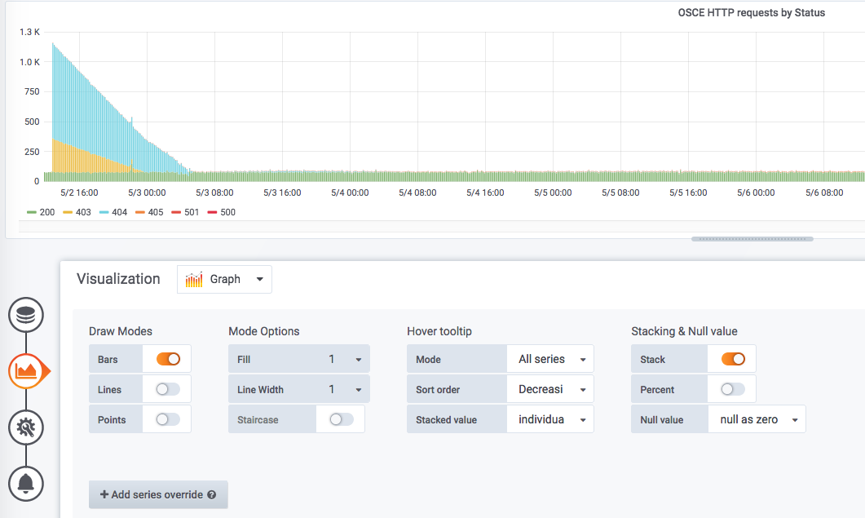
Task: Toggle the 200 series in legend
Action: point(41,212)
